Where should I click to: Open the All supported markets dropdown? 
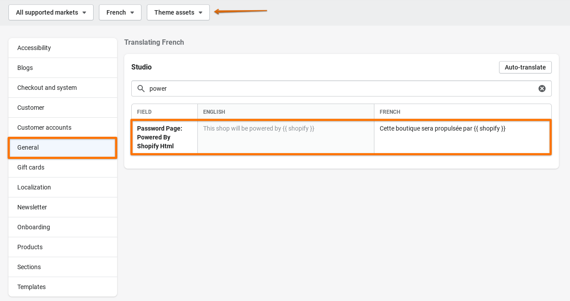click(51, 12)
